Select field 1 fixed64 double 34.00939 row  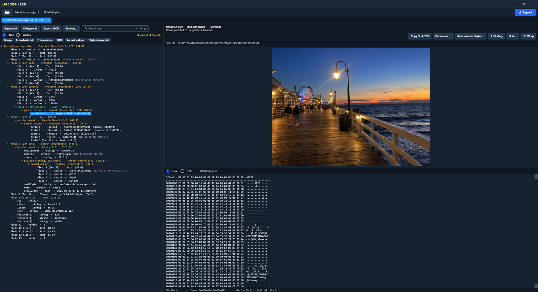(74, 127)
